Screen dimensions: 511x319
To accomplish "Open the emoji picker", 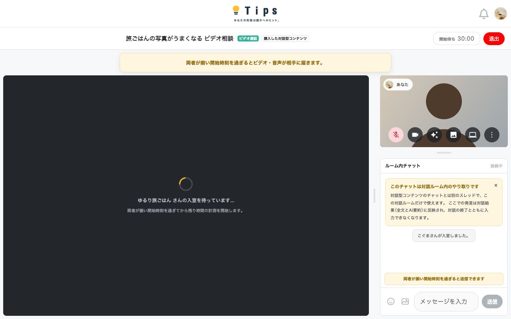I will pos(391,301).
